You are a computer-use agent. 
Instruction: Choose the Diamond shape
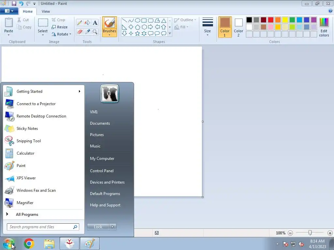coord(131,27)
